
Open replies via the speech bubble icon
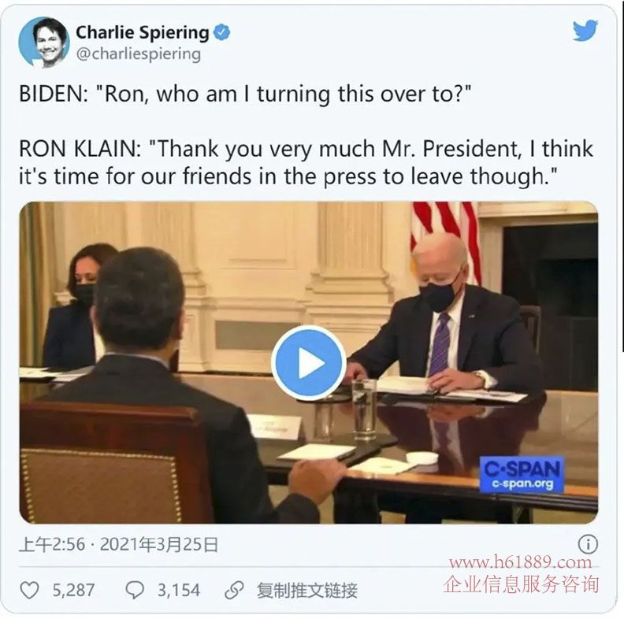pos(135,590)
